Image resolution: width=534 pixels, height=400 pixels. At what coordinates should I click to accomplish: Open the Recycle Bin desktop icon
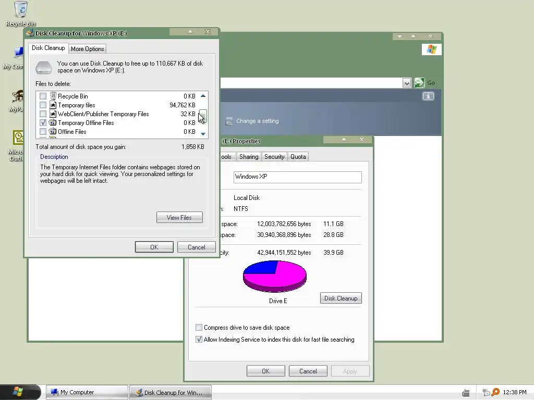pyautogui.click(x=21, y=14)
